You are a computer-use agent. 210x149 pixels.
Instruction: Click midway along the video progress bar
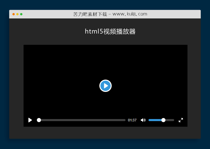pyautogui.click(x=81, y=120)
